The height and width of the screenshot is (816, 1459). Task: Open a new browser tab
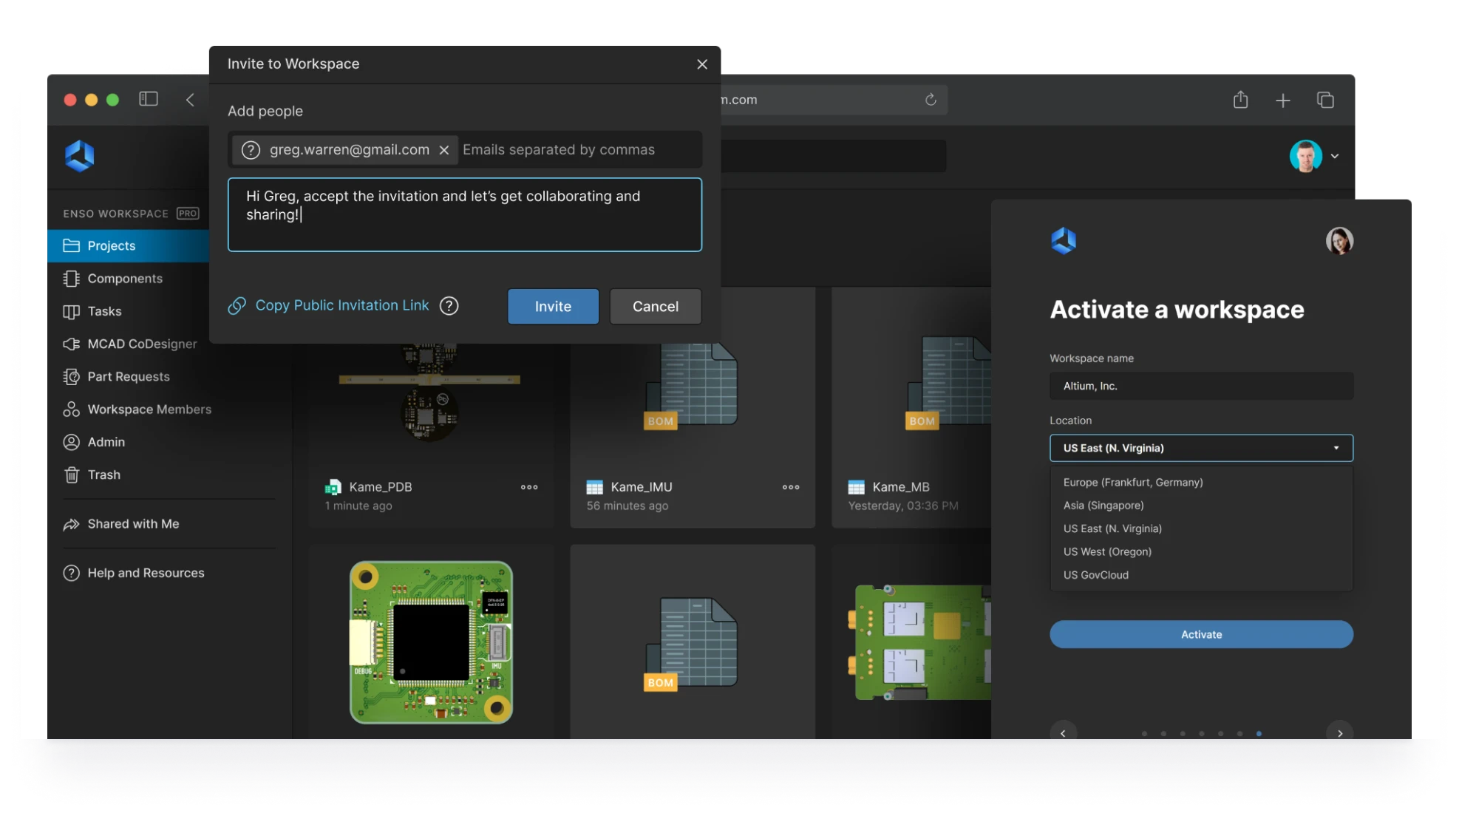click(x=1283, y=101)
